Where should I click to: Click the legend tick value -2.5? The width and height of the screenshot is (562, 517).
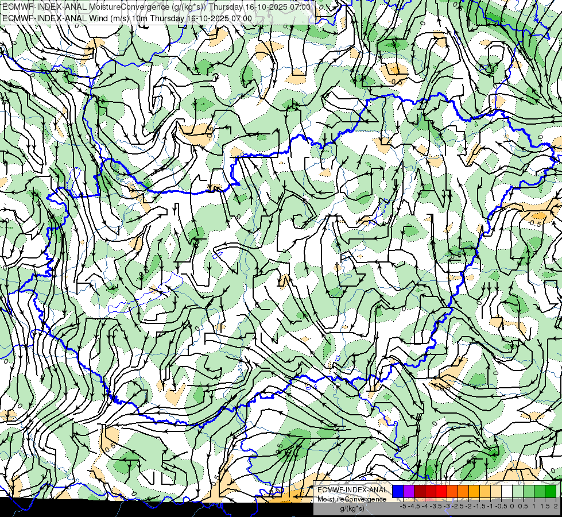pyautogui.click(x=459, y=506)
